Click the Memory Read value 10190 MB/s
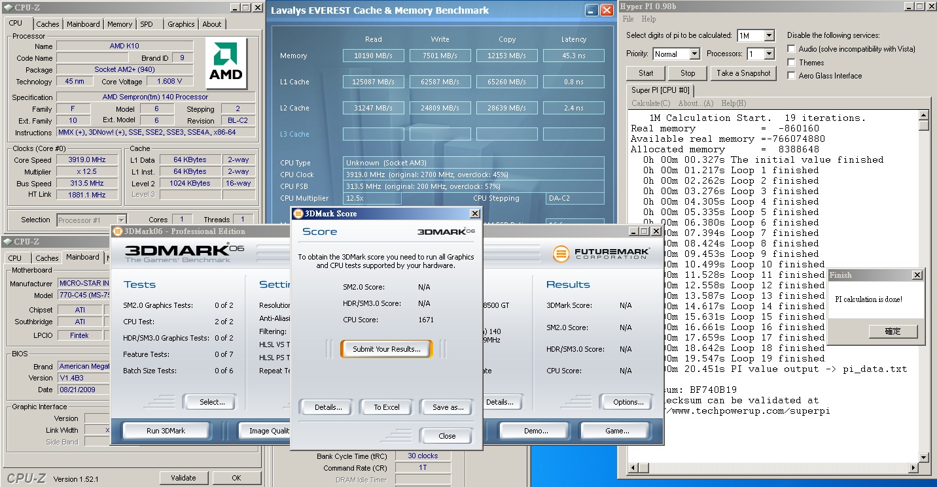Screen dimensions: 937x487 373,56
